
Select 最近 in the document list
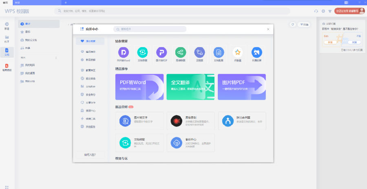pos(39,24)
